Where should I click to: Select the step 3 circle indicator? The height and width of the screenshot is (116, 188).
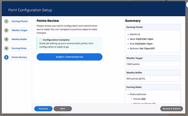click(x=6, y=39)
